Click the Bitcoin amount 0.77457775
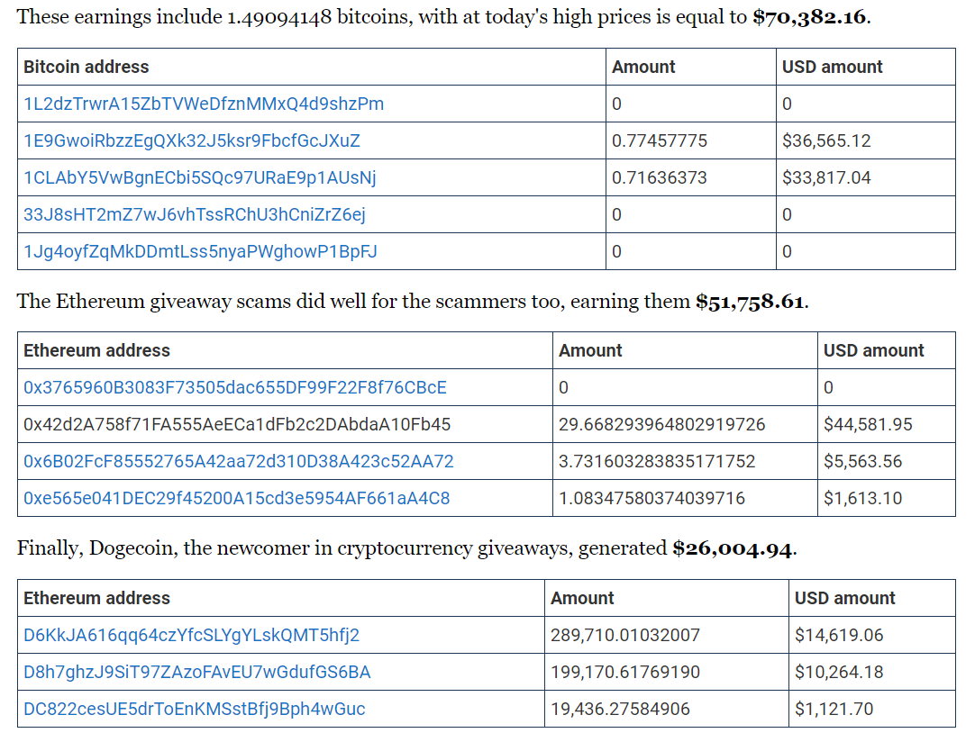 [659, 140]
